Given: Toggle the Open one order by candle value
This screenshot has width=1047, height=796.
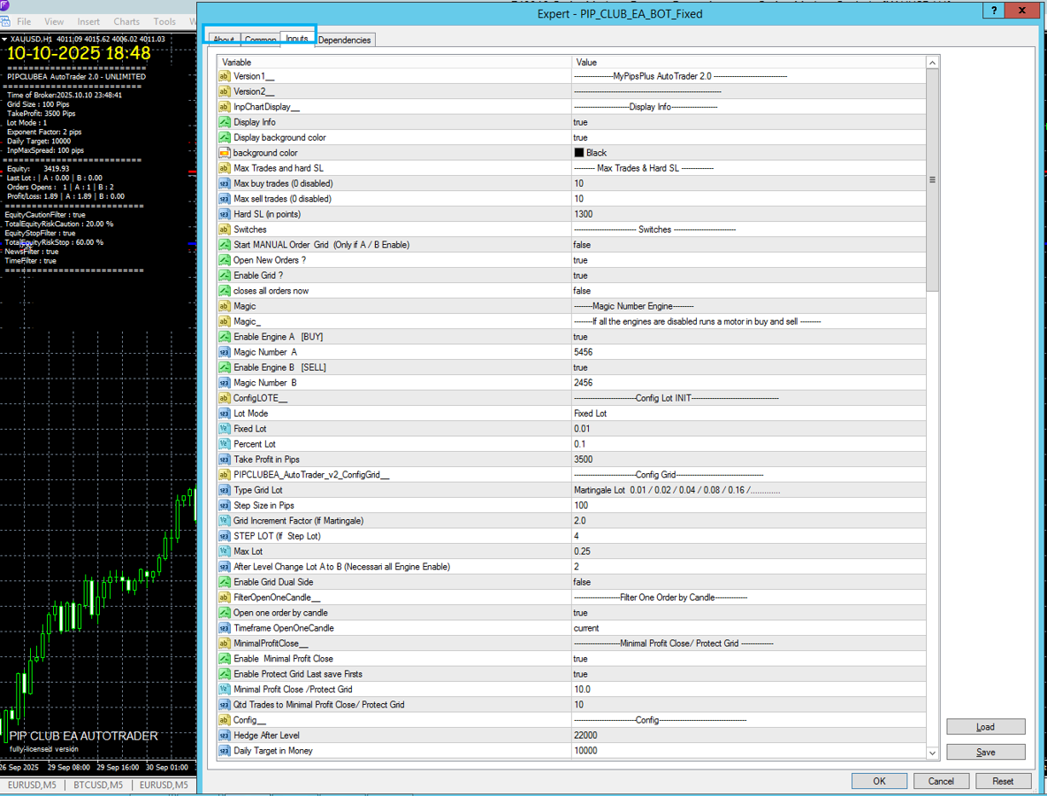Looking at the screenshot, I should point(581,613).
